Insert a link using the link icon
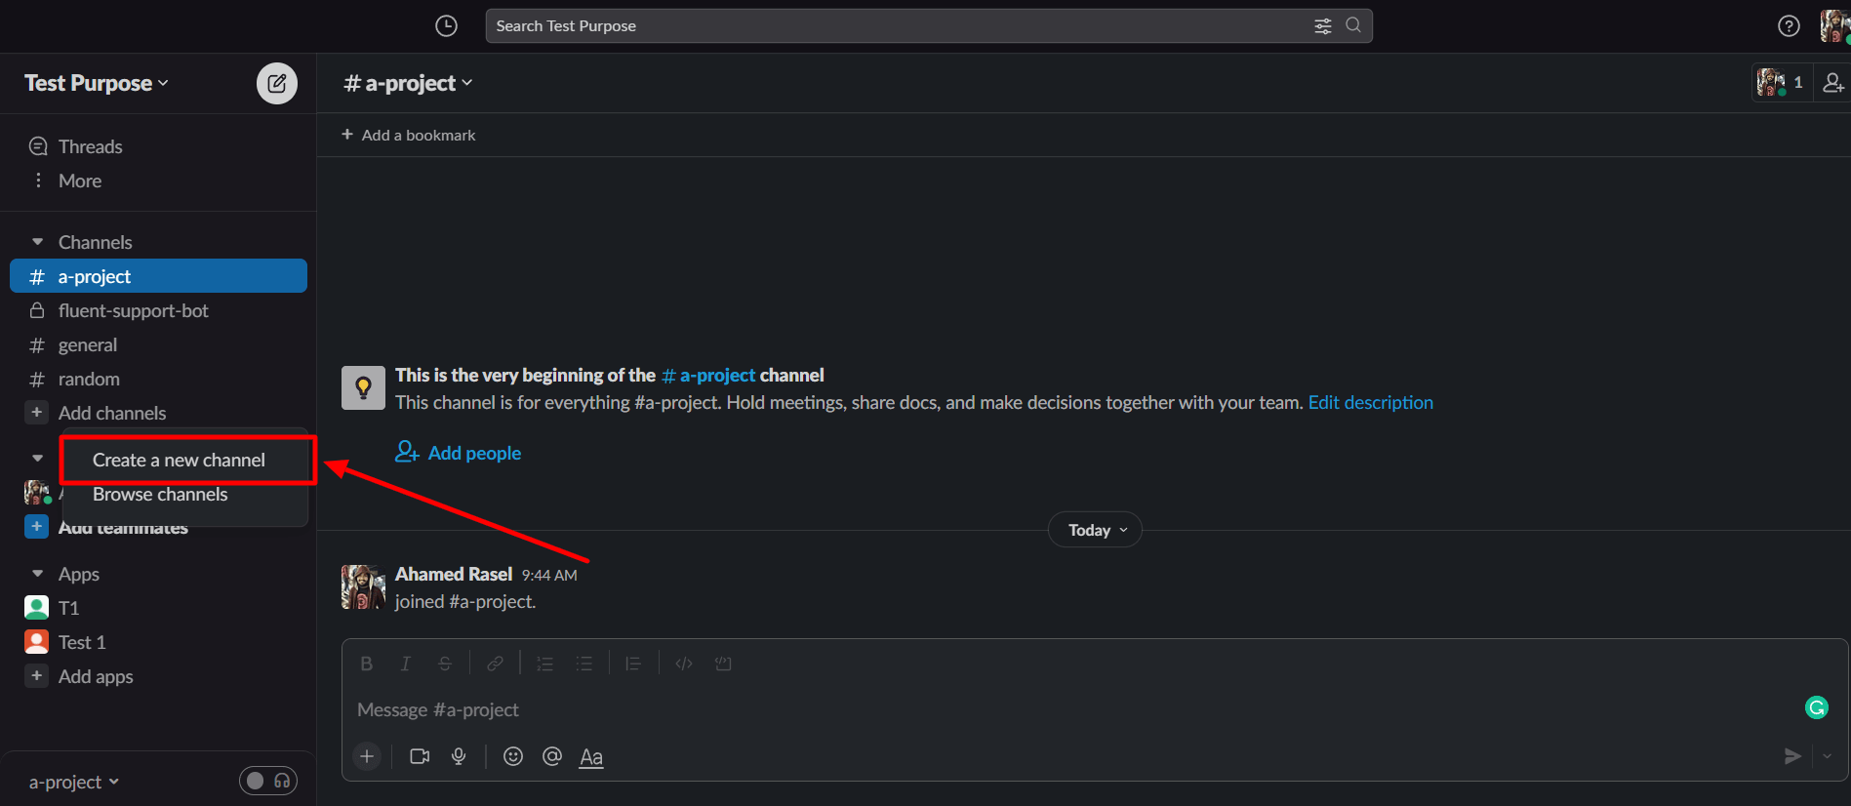 coord(496,664)
